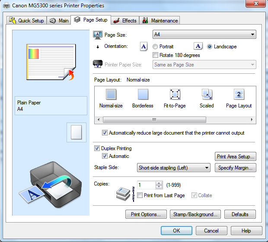The image size is (268, 242).
Task: Click the orientation down arrow icon
Action: click(98, 47)
